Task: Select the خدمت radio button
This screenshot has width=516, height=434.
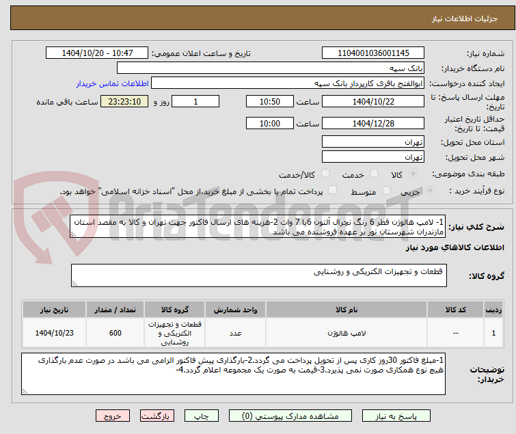Action: (x=374, y=174)
